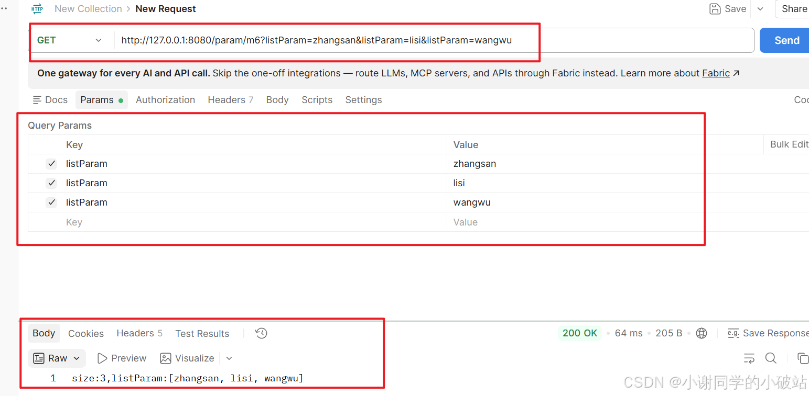
Task: Search the response with magnifier icon
Action: 771,358
